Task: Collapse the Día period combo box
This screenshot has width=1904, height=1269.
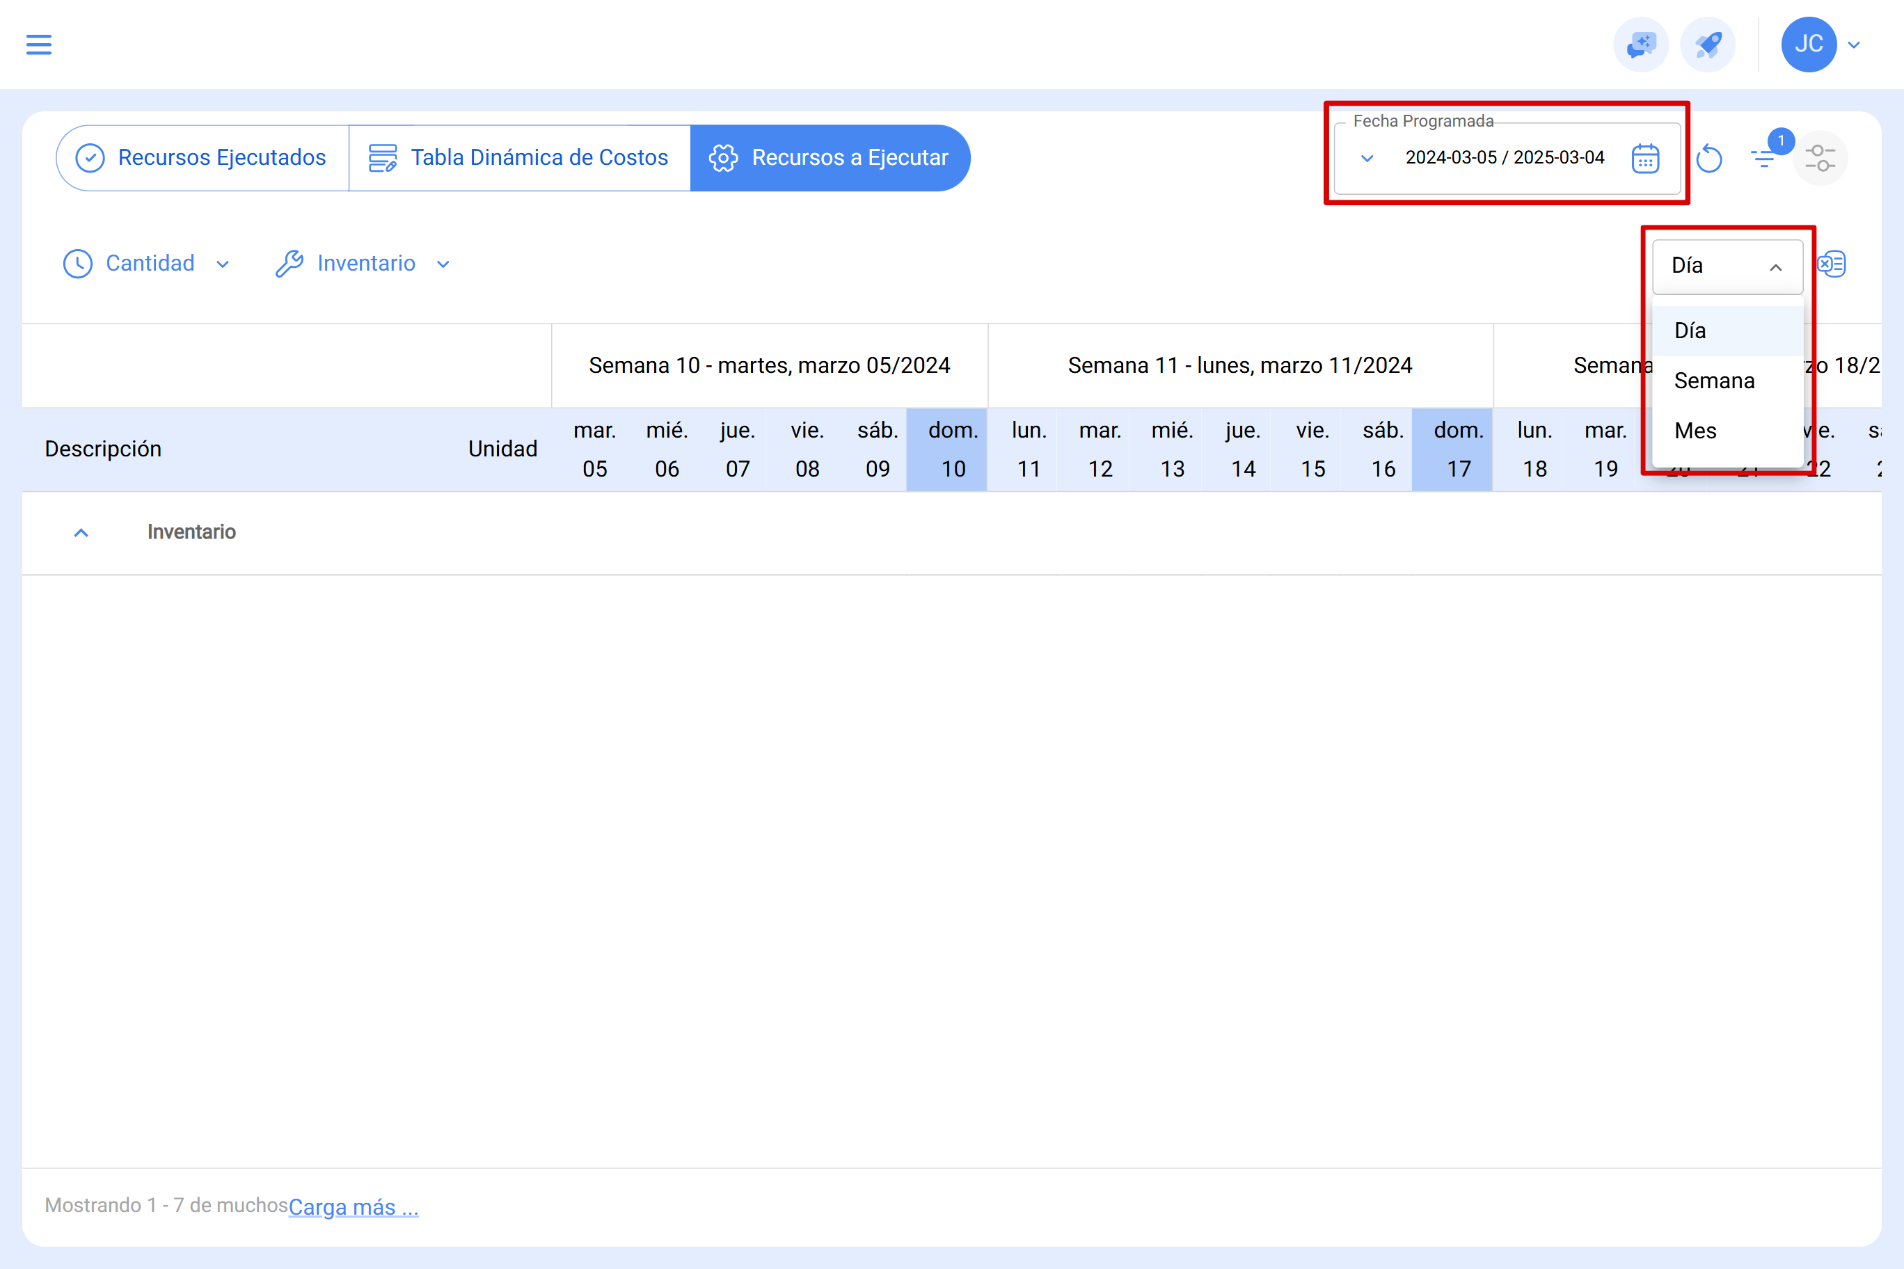Action: pyautogui.click(x=1727, y=266)
